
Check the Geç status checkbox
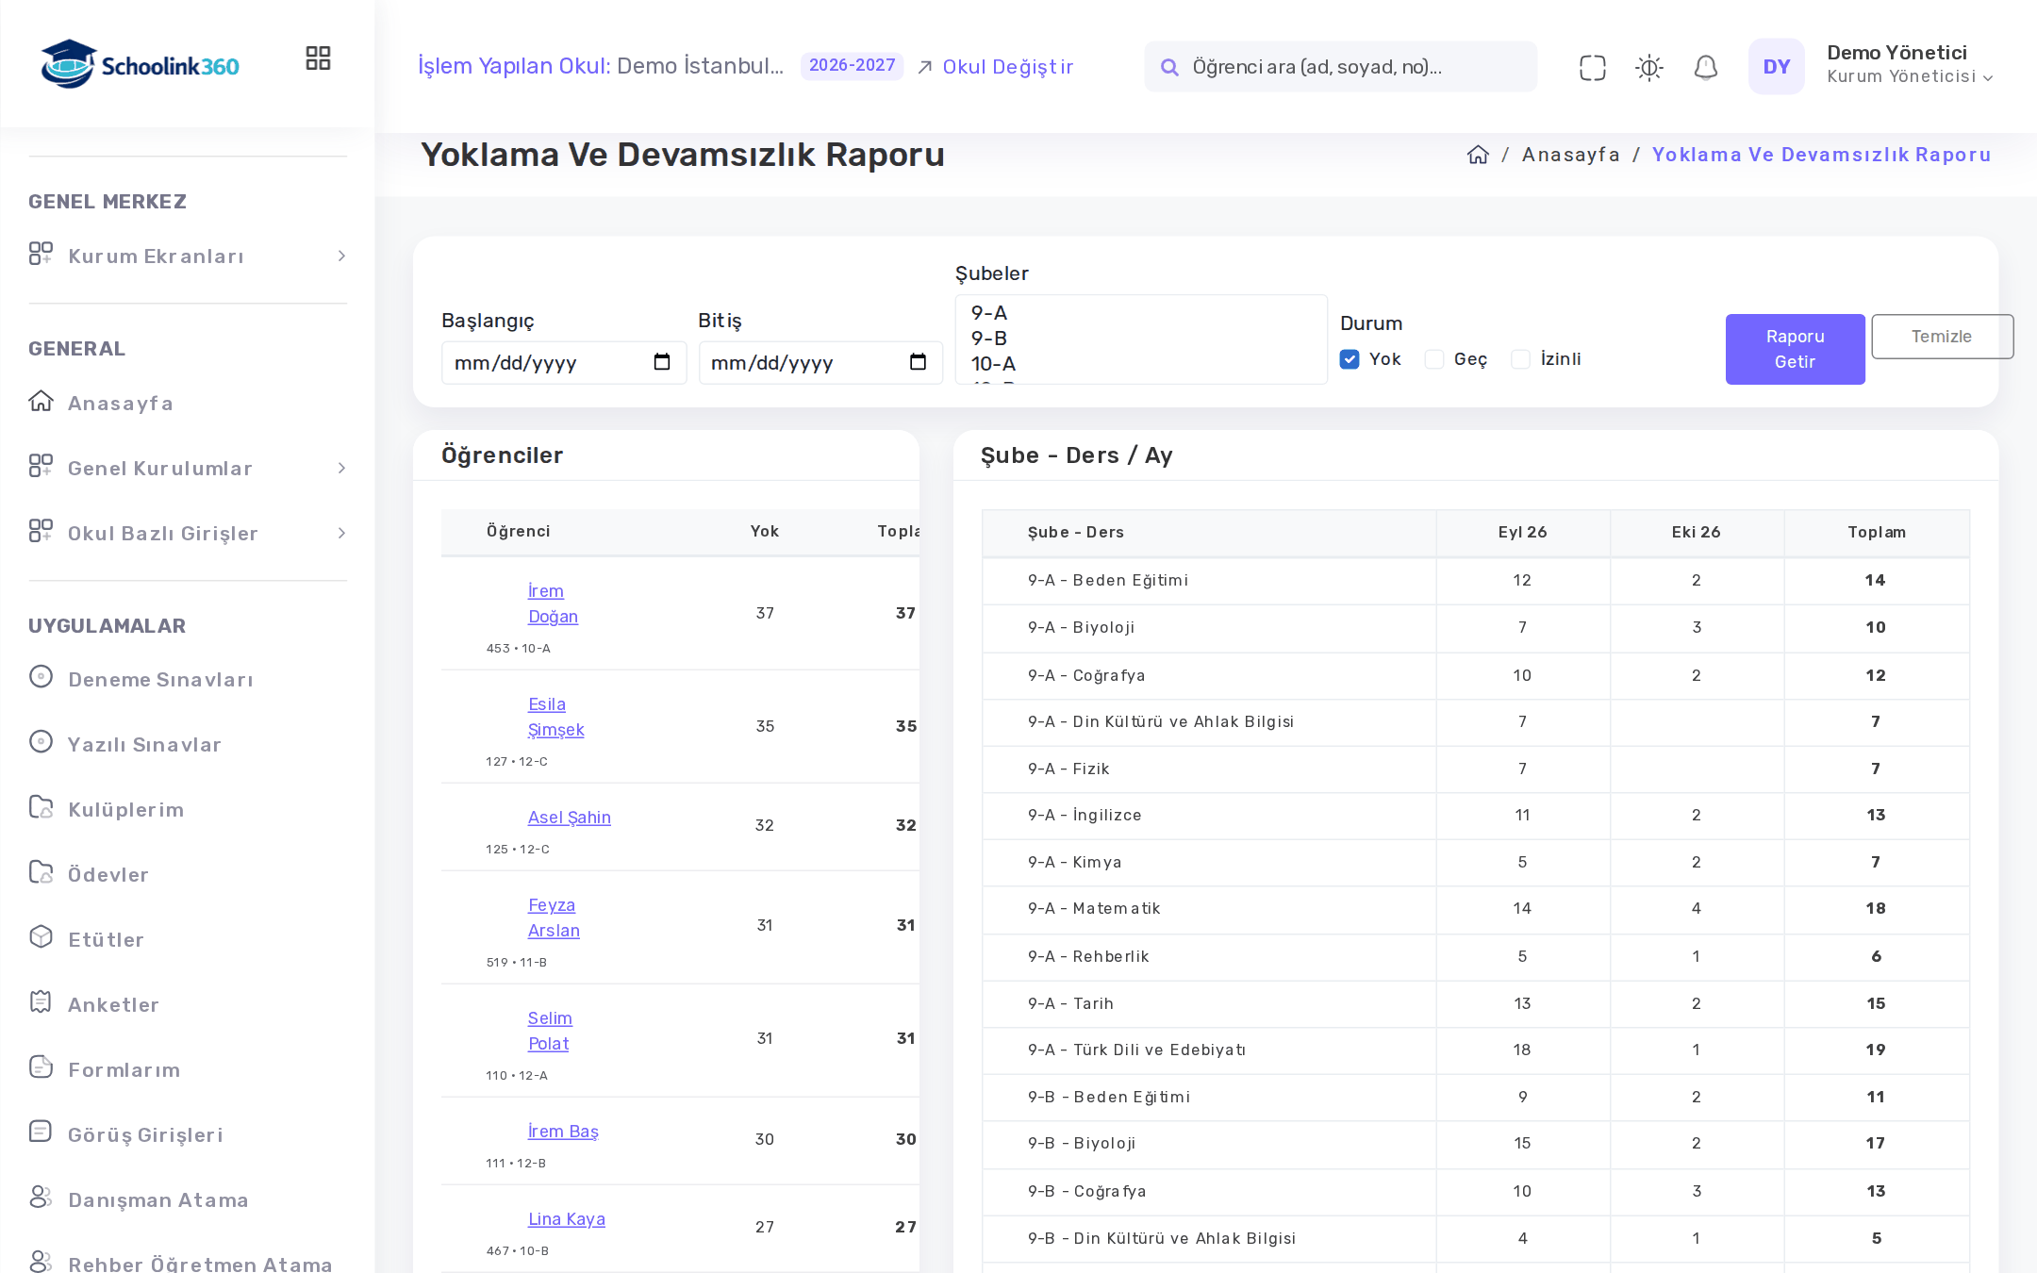tap(1434, 359)
